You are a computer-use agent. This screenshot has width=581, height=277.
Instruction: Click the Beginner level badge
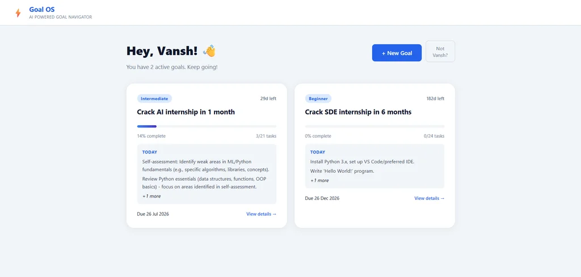pos(318,99)
